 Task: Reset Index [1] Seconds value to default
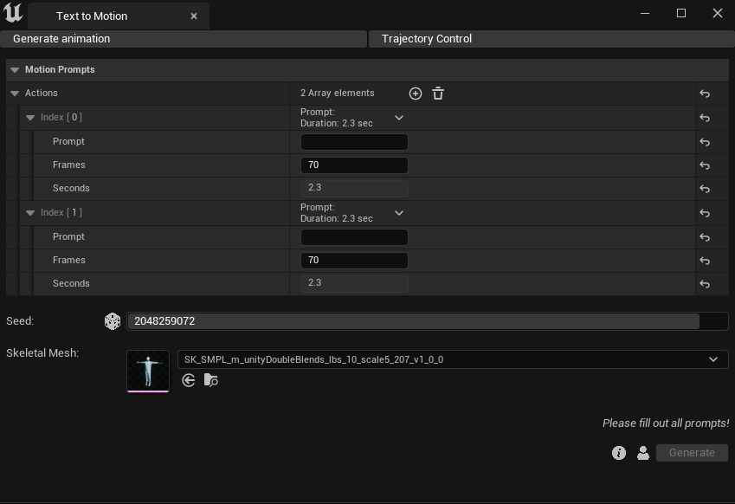pyautogui.click(x=705, y=284)
